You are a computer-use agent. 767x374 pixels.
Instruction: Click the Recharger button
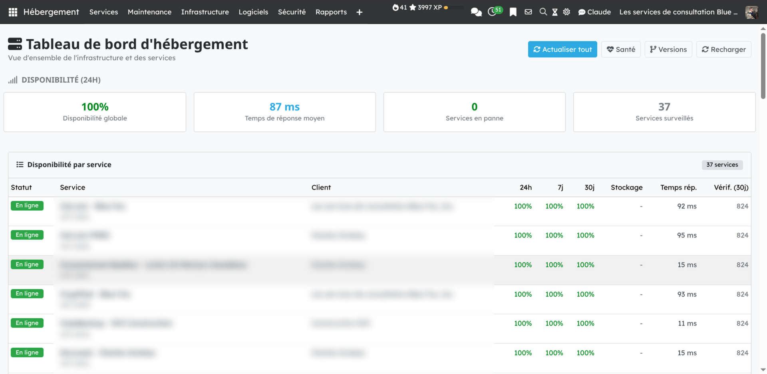tap(723, 49)
